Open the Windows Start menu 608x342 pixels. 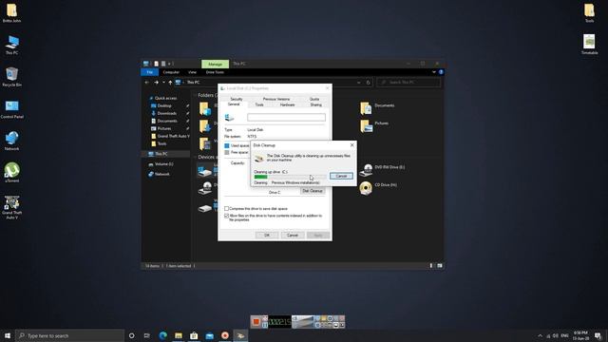tap(8, 335)
